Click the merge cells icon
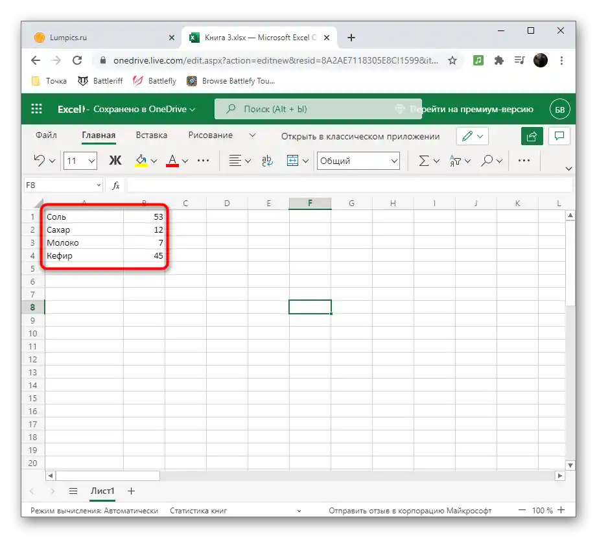The image size is (597, 538). point(292,161)
